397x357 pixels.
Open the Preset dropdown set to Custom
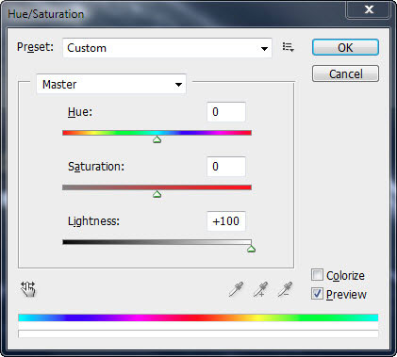167,48
